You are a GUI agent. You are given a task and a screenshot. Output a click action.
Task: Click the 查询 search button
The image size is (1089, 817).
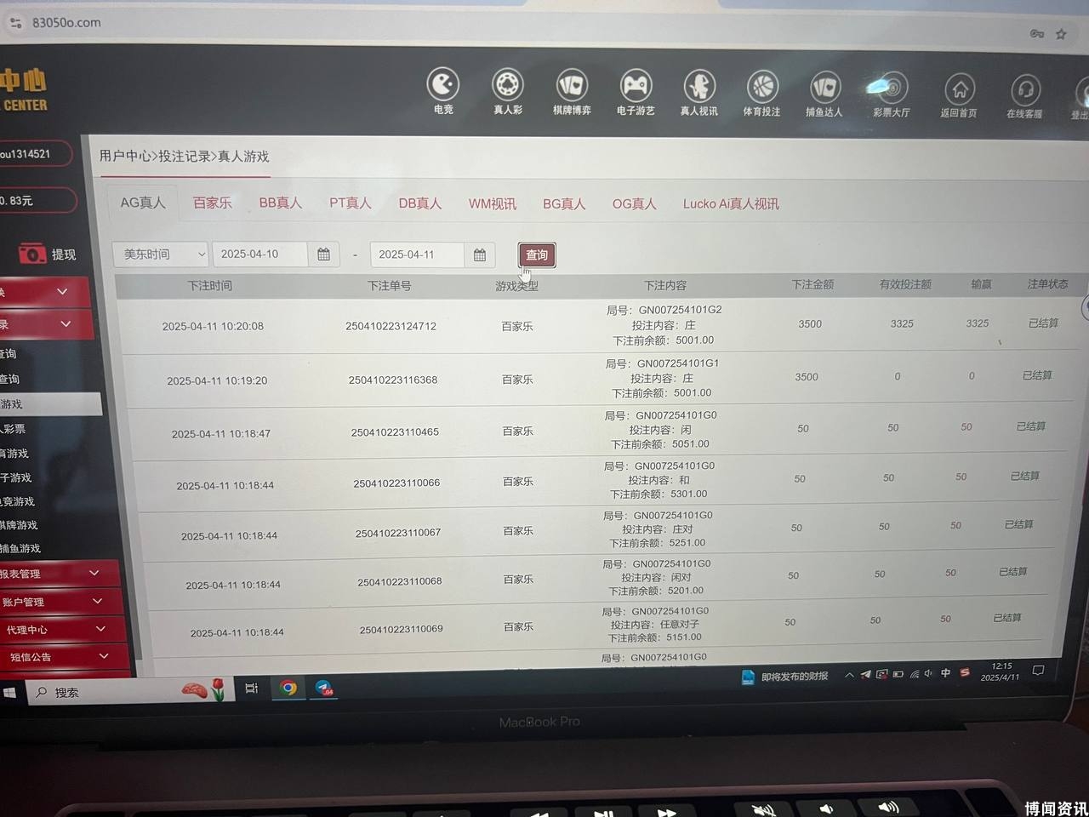[x=537, y=254]
